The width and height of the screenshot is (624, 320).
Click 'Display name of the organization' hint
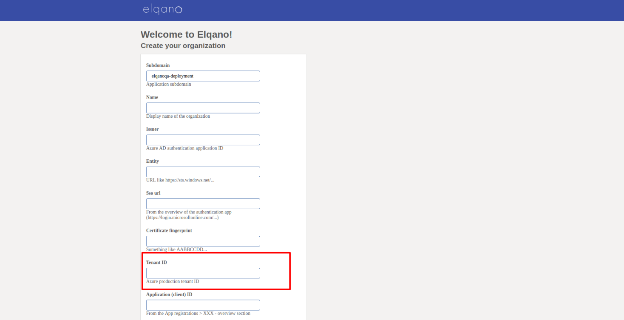178,116
